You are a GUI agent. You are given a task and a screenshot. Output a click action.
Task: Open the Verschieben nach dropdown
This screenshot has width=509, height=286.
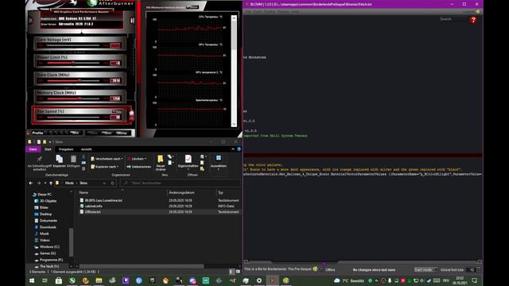point(107,159)
